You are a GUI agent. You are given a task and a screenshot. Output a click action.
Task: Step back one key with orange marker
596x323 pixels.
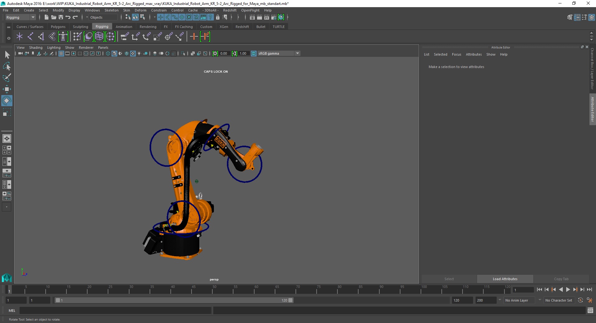coord(554,289)
